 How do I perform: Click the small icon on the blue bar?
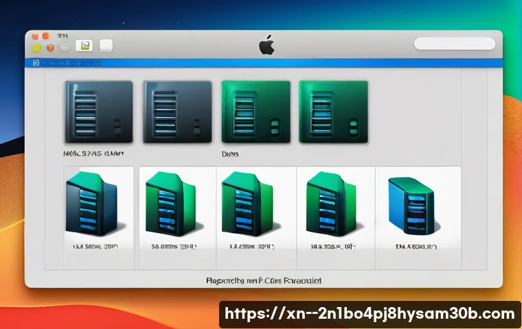(x=35, y=62)
